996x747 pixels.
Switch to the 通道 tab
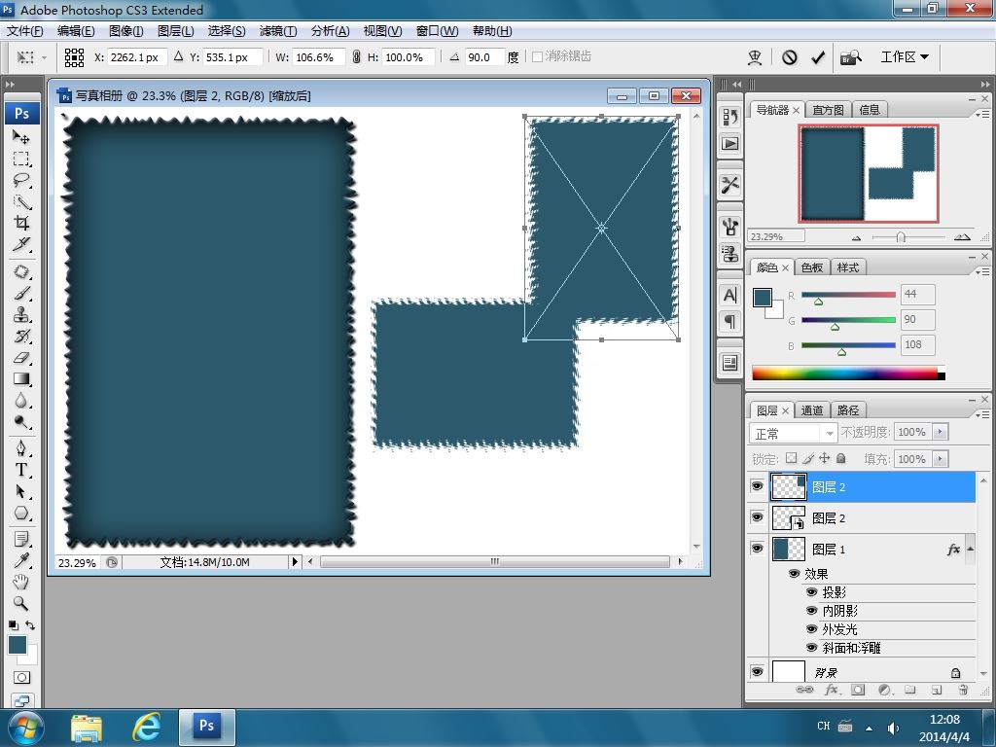[x=812, y=410]
